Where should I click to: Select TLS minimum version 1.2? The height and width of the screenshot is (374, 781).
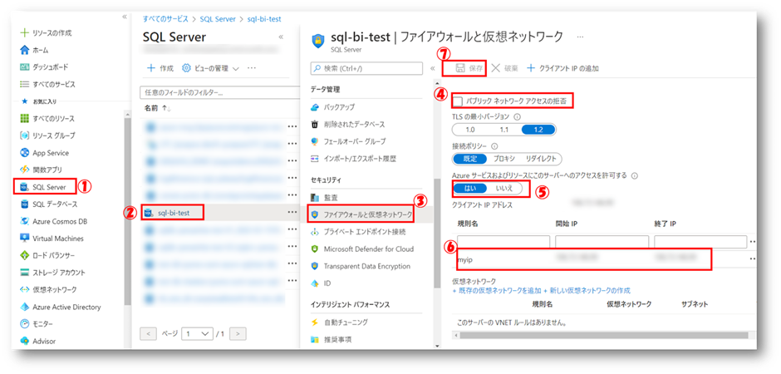point(538,130)
